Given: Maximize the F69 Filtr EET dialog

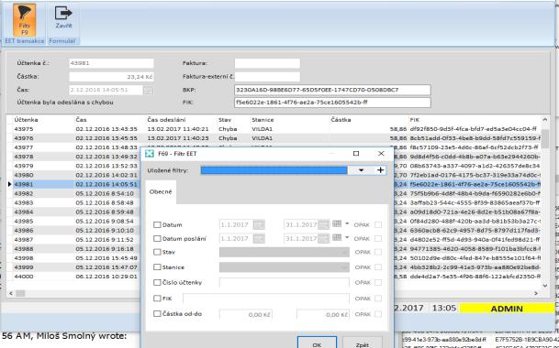Looking at the screenshot, I should click(356, 153).
